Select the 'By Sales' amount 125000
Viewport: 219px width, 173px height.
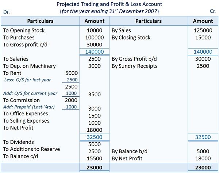point(203,30)
